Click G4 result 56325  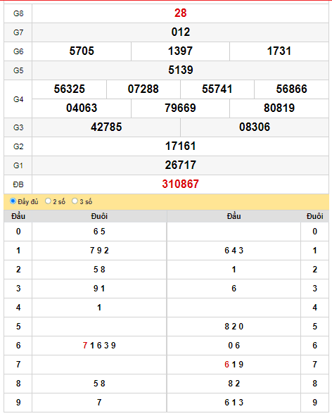69,89
